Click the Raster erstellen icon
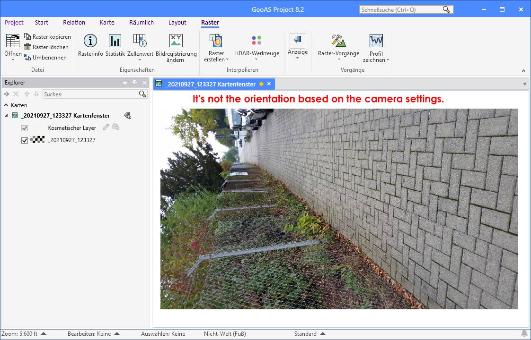 (216, 41)
